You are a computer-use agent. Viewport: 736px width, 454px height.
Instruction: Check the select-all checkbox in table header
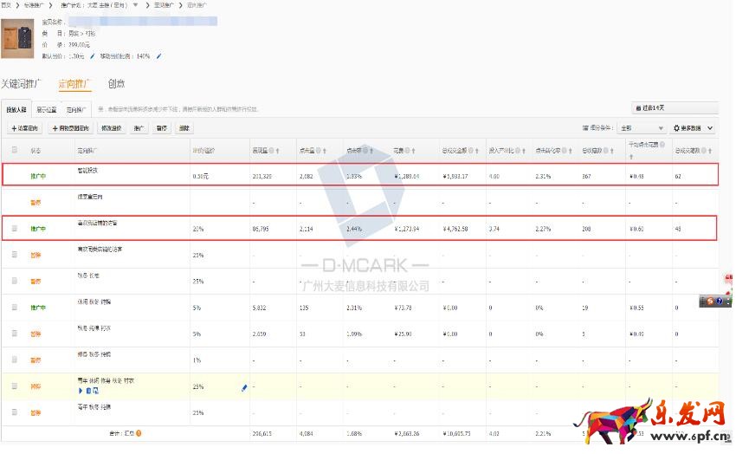tap(14, 150)
